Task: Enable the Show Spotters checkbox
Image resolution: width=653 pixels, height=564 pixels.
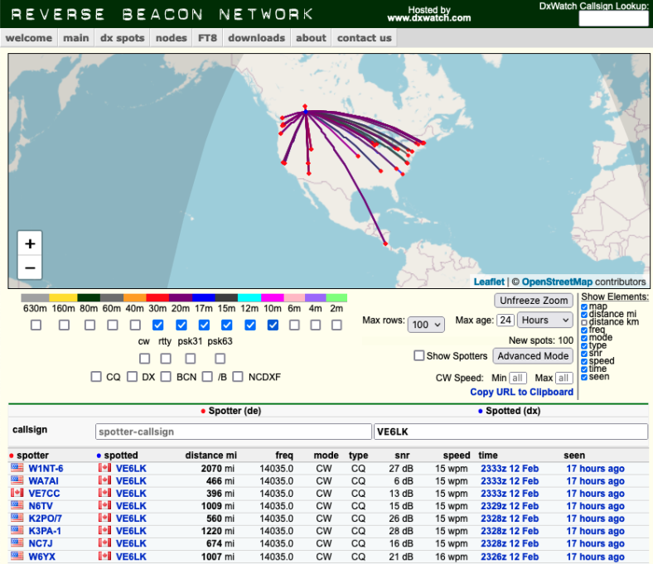Action: (419, 355)
